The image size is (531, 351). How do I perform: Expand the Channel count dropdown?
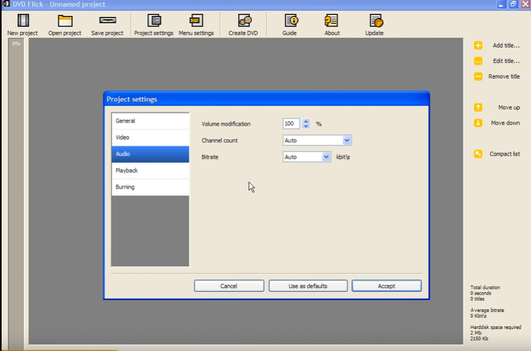pos(347,141)
